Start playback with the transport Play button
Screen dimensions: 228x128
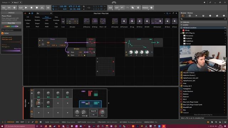click(26, 8)
